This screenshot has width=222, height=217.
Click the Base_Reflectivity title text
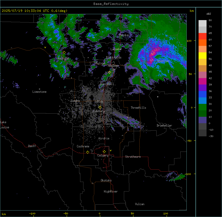tap(111, 4)
